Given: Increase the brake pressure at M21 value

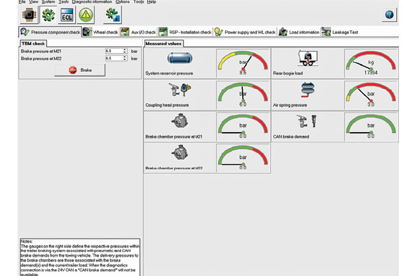Looking at the screenshot, I should (125, 50).
